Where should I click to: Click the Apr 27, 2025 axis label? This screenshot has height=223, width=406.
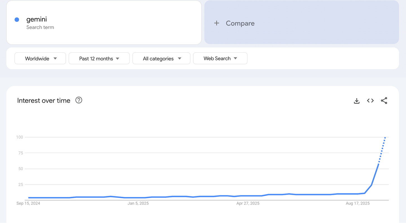coord(248,203)
